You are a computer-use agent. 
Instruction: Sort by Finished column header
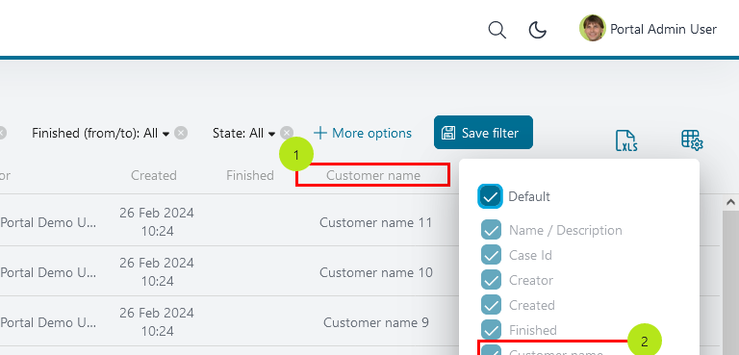[250, 175]
